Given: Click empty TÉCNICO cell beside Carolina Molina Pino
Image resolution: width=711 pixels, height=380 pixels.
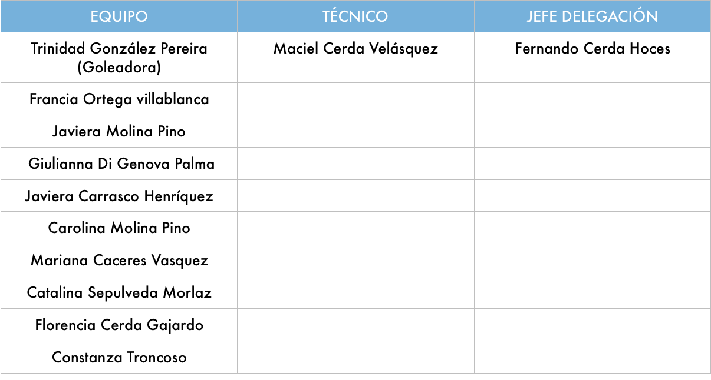Looking at the screenshot, I should [x=355, y=228].
